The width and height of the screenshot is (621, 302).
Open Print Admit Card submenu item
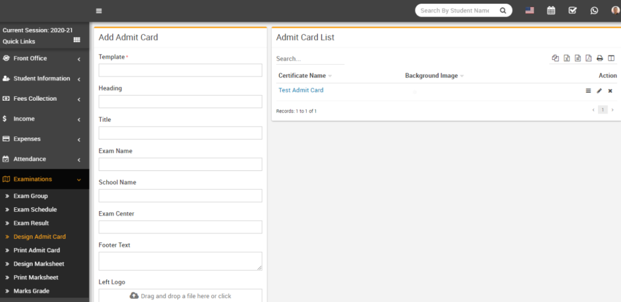click(36, 250)
